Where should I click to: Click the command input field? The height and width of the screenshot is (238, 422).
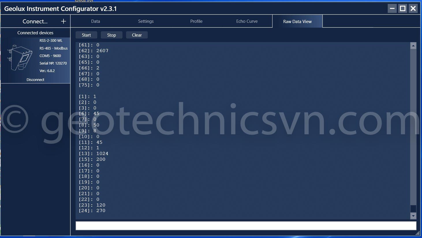tap(246, 226)
